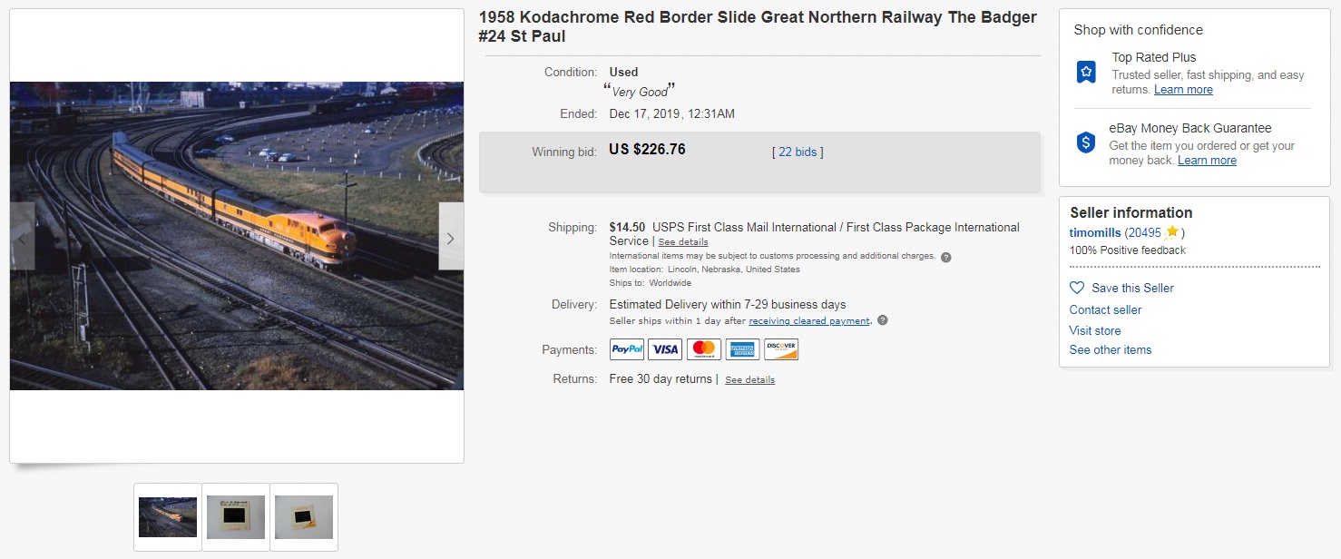Select the first train photo thumbnail
1341x559 pixels.
click(168, 517)
